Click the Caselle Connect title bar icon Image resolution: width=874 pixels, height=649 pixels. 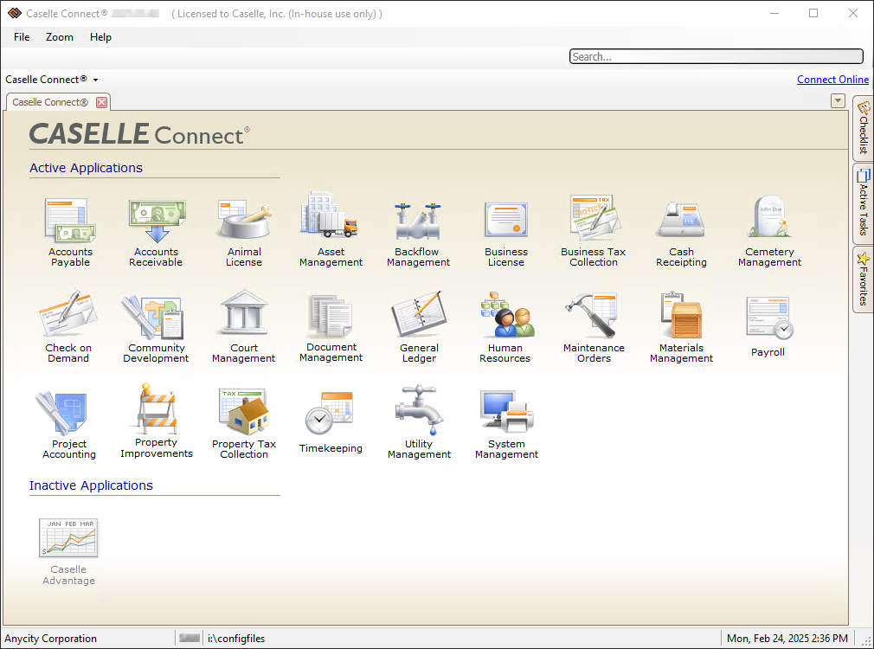[x=15, y=13]
